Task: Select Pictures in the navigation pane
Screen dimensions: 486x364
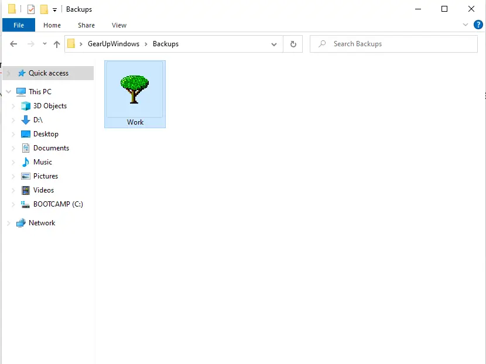Action: (46, 176)
